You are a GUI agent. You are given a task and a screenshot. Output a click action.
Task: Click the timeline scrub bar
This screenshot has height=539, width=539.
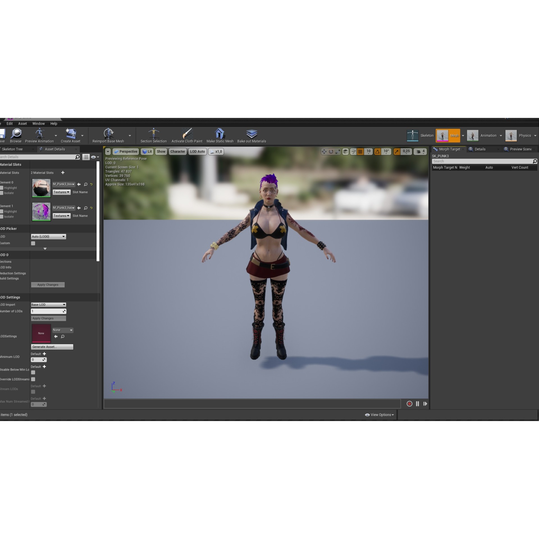tap(252, 404)
